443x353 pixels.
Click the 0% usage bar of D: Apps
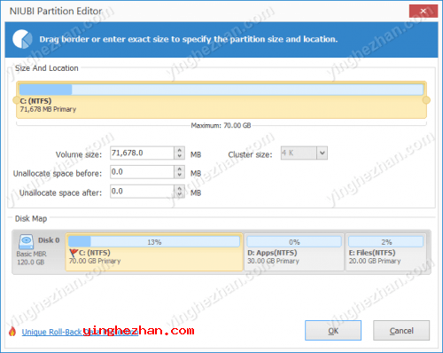pyautogui.click(x=294, y=242)
